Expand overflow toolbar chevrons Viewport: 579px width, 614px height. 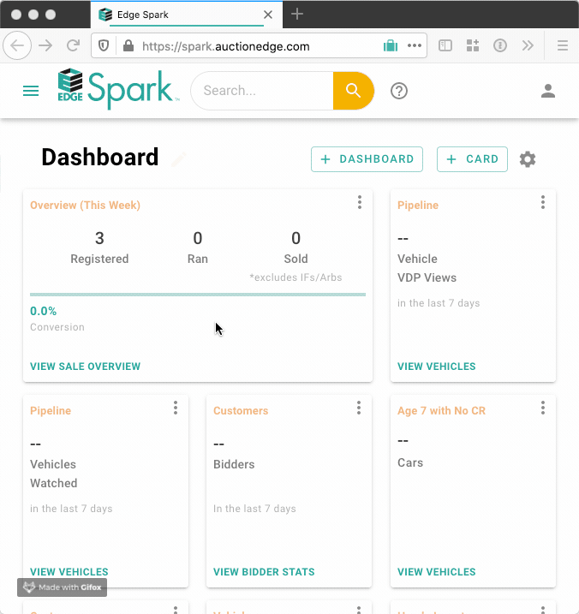[x=528, y=46]
